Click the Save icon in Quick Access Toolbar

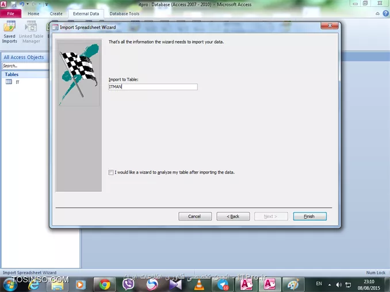(13, 4)
